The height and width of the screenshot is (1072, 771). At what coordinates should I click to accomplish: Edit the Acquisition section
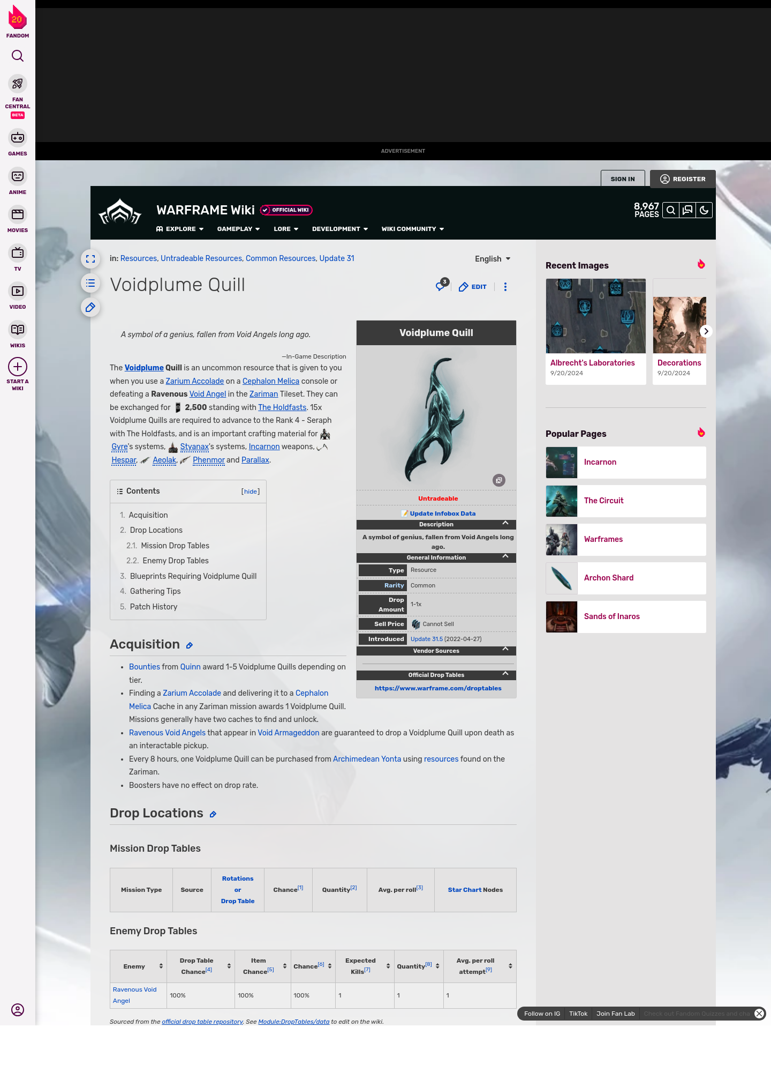(x=190, y=645)
